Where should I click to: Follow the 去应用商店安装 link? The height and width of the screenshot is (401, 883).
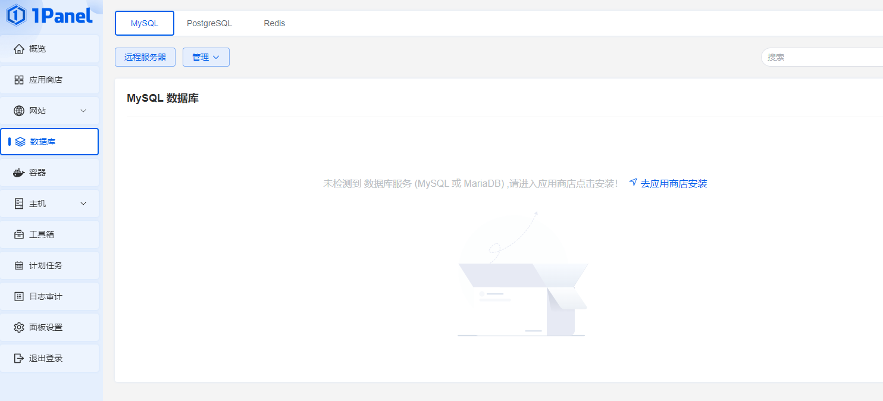click(x=668, y=183)
